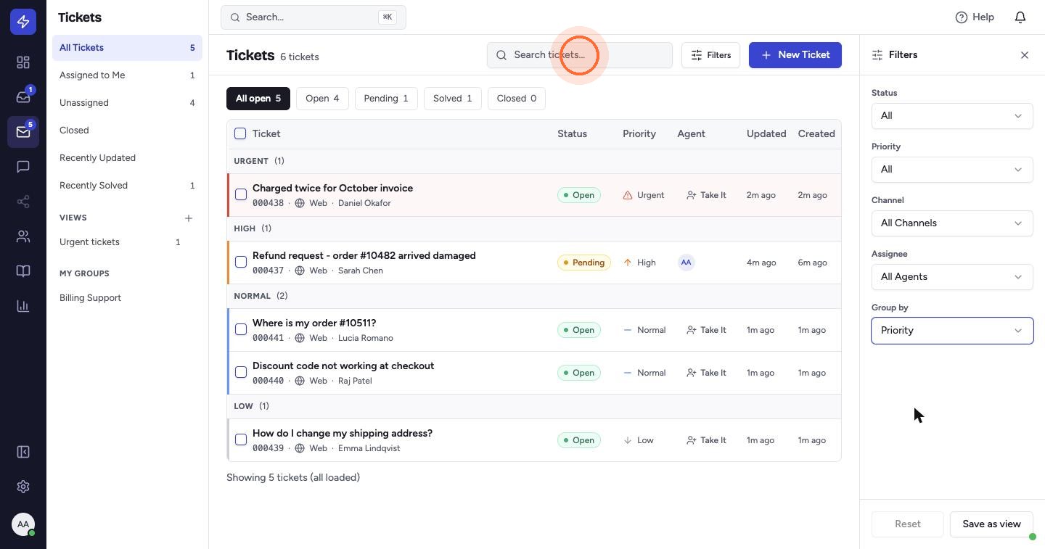Screen dimensions: 1045x549
Task: Focus the global Search box in top bar
Action: (x=313, y=17)
